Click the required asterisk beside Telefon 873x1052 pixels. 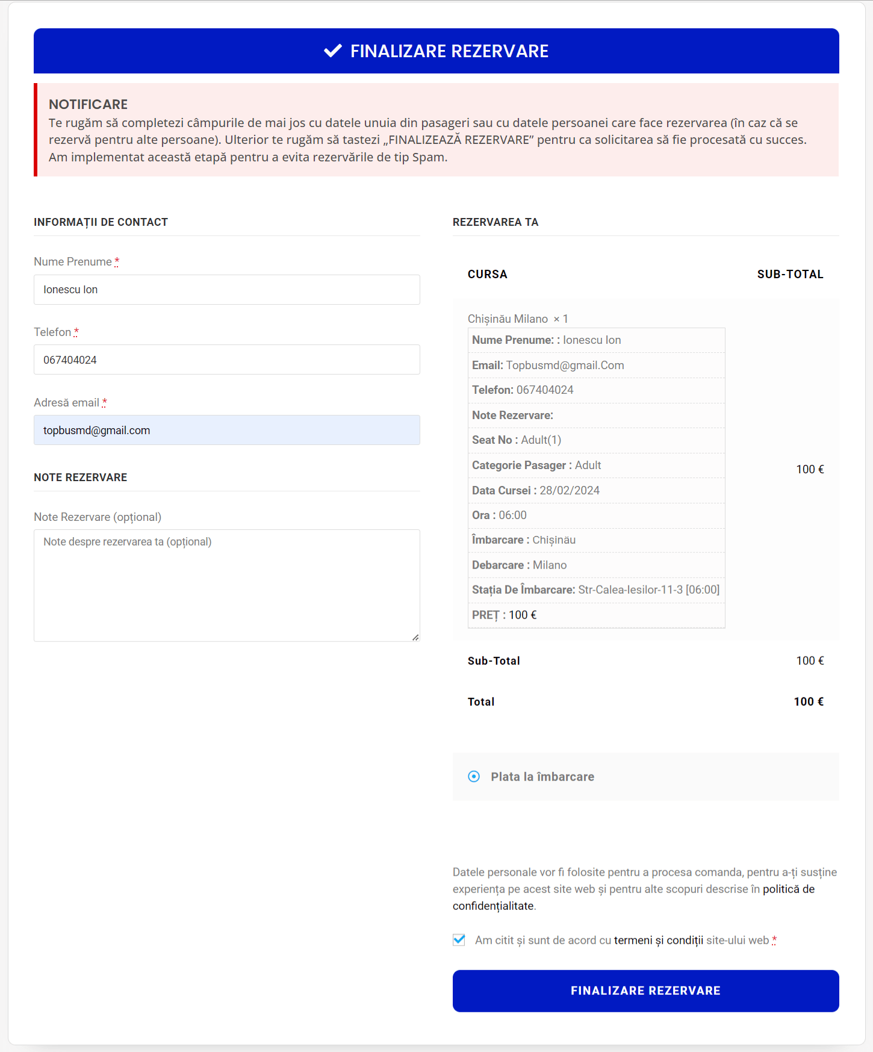[x=76, y=332]
